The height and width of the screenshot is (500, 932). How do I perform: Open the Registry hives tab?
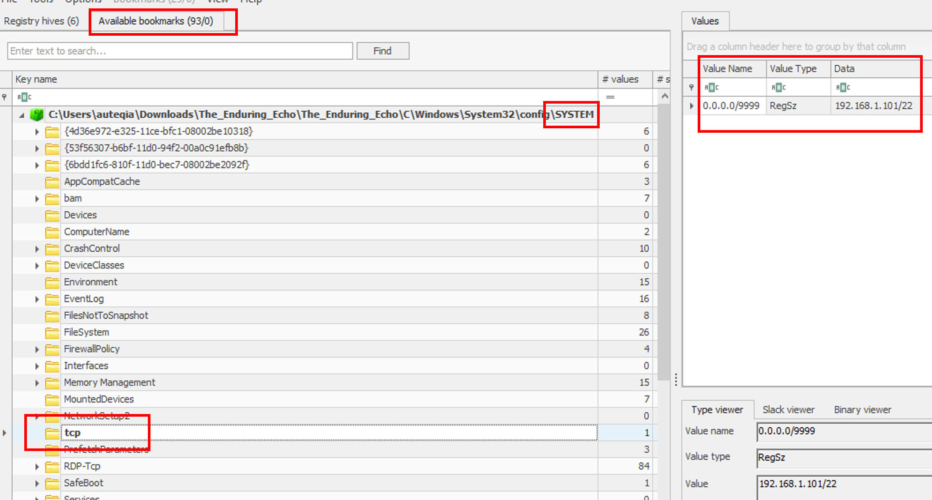tap(41, 21)
